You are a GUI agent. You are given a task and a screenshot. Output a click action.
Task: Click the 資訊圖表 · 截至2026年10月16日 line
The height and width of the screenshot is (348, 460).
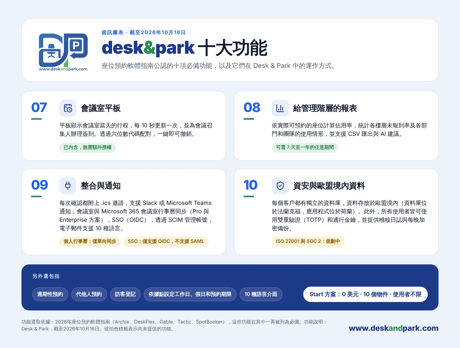pos(143,33)
